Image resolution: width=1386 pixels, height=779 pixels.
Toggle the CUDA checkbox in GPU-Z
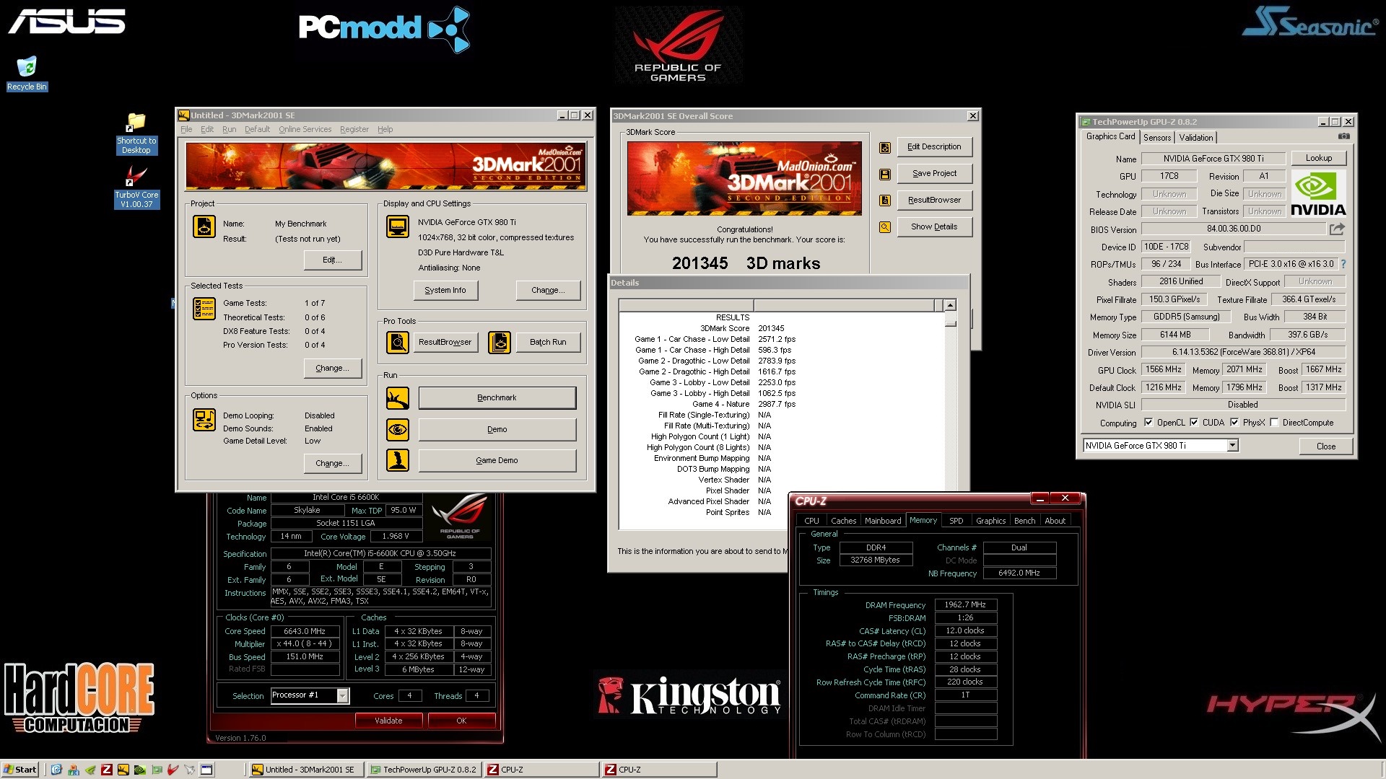(x=1194, y=423)
